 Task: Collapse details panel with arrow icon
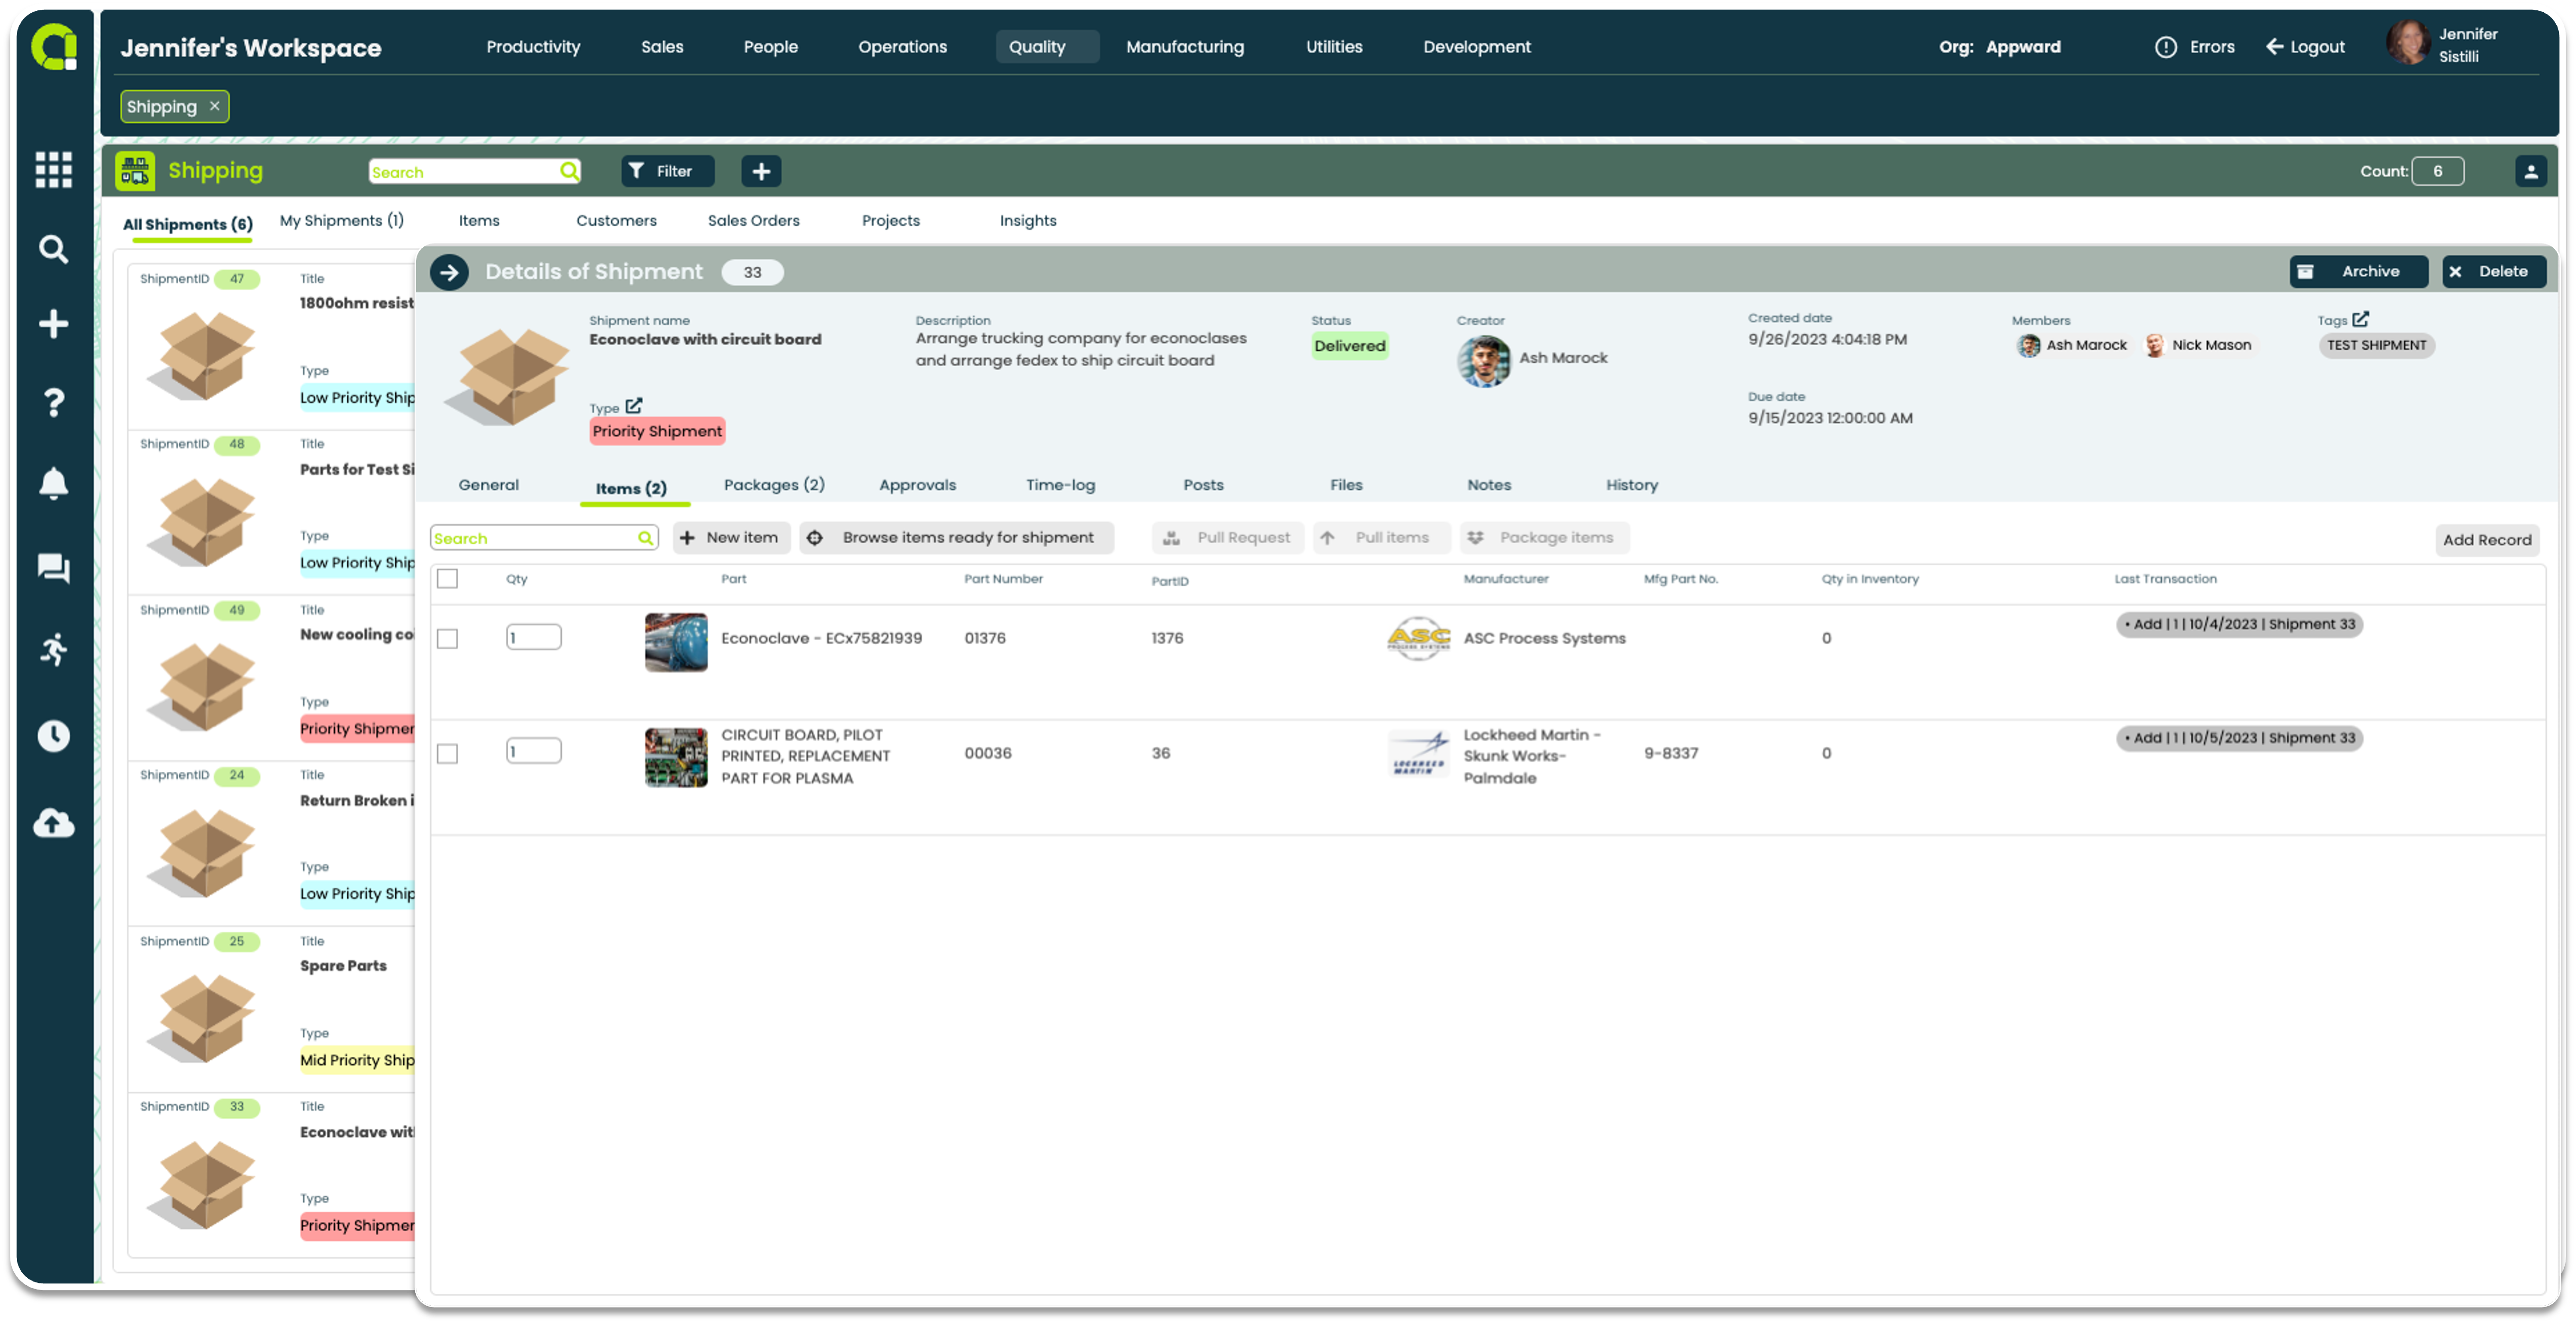tap(449, 272)
